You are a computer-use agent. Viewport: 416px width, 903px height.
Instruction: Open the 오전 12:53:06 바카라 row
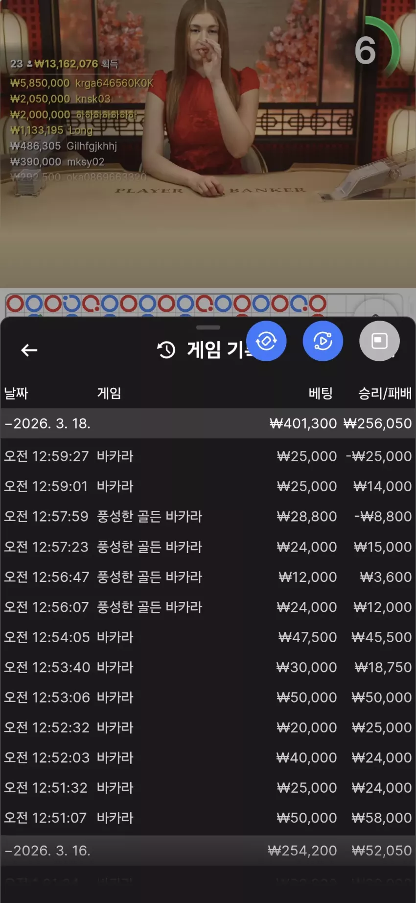pyautogui.click(x=208, y=698)
